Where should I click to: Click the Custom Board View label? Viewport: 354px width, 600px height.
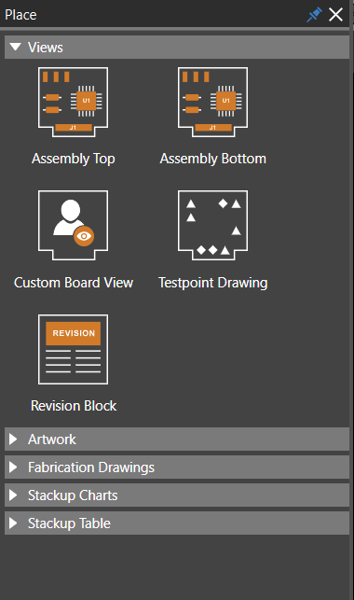coord(74,283)
